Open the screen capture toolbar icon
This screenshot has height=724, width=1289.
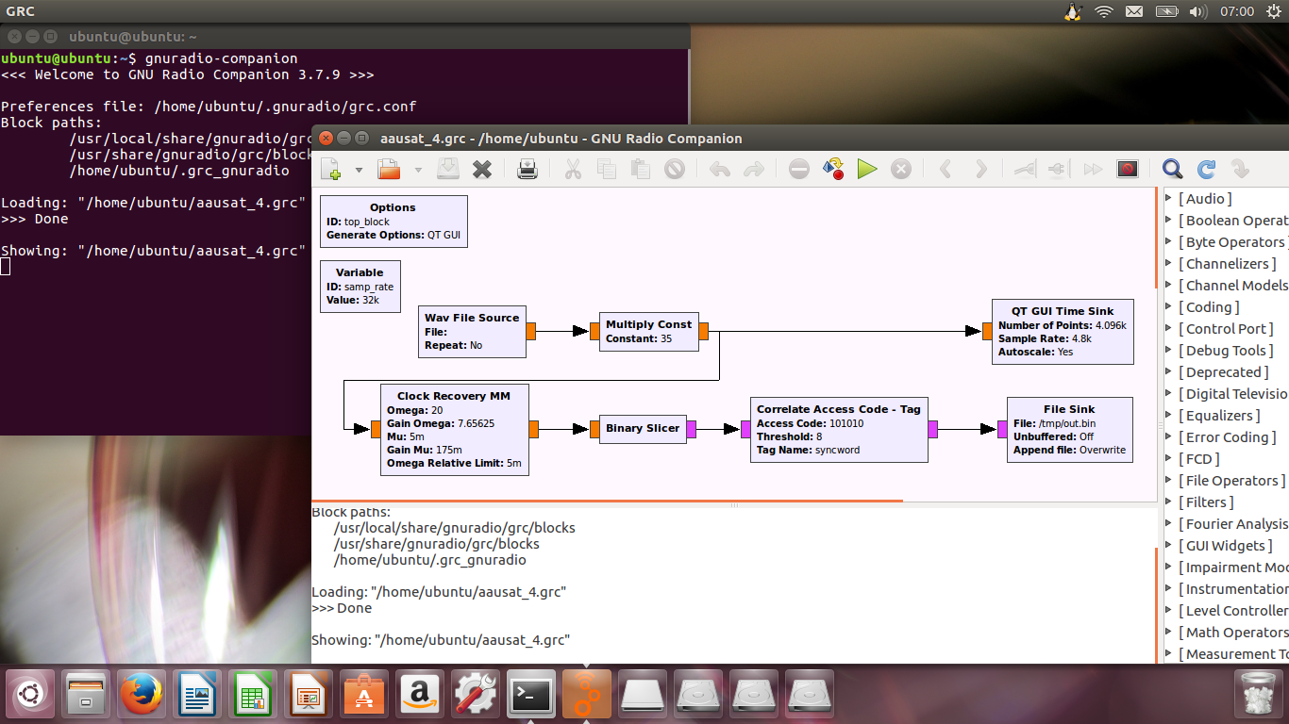coord(1127,170)
